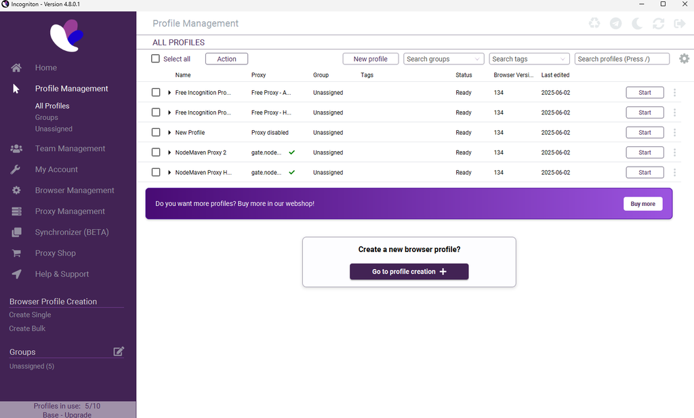This screenshot has height=418, width=694.
Task: Click the Telegram paper plane icon
Action: tap(616, 23)
